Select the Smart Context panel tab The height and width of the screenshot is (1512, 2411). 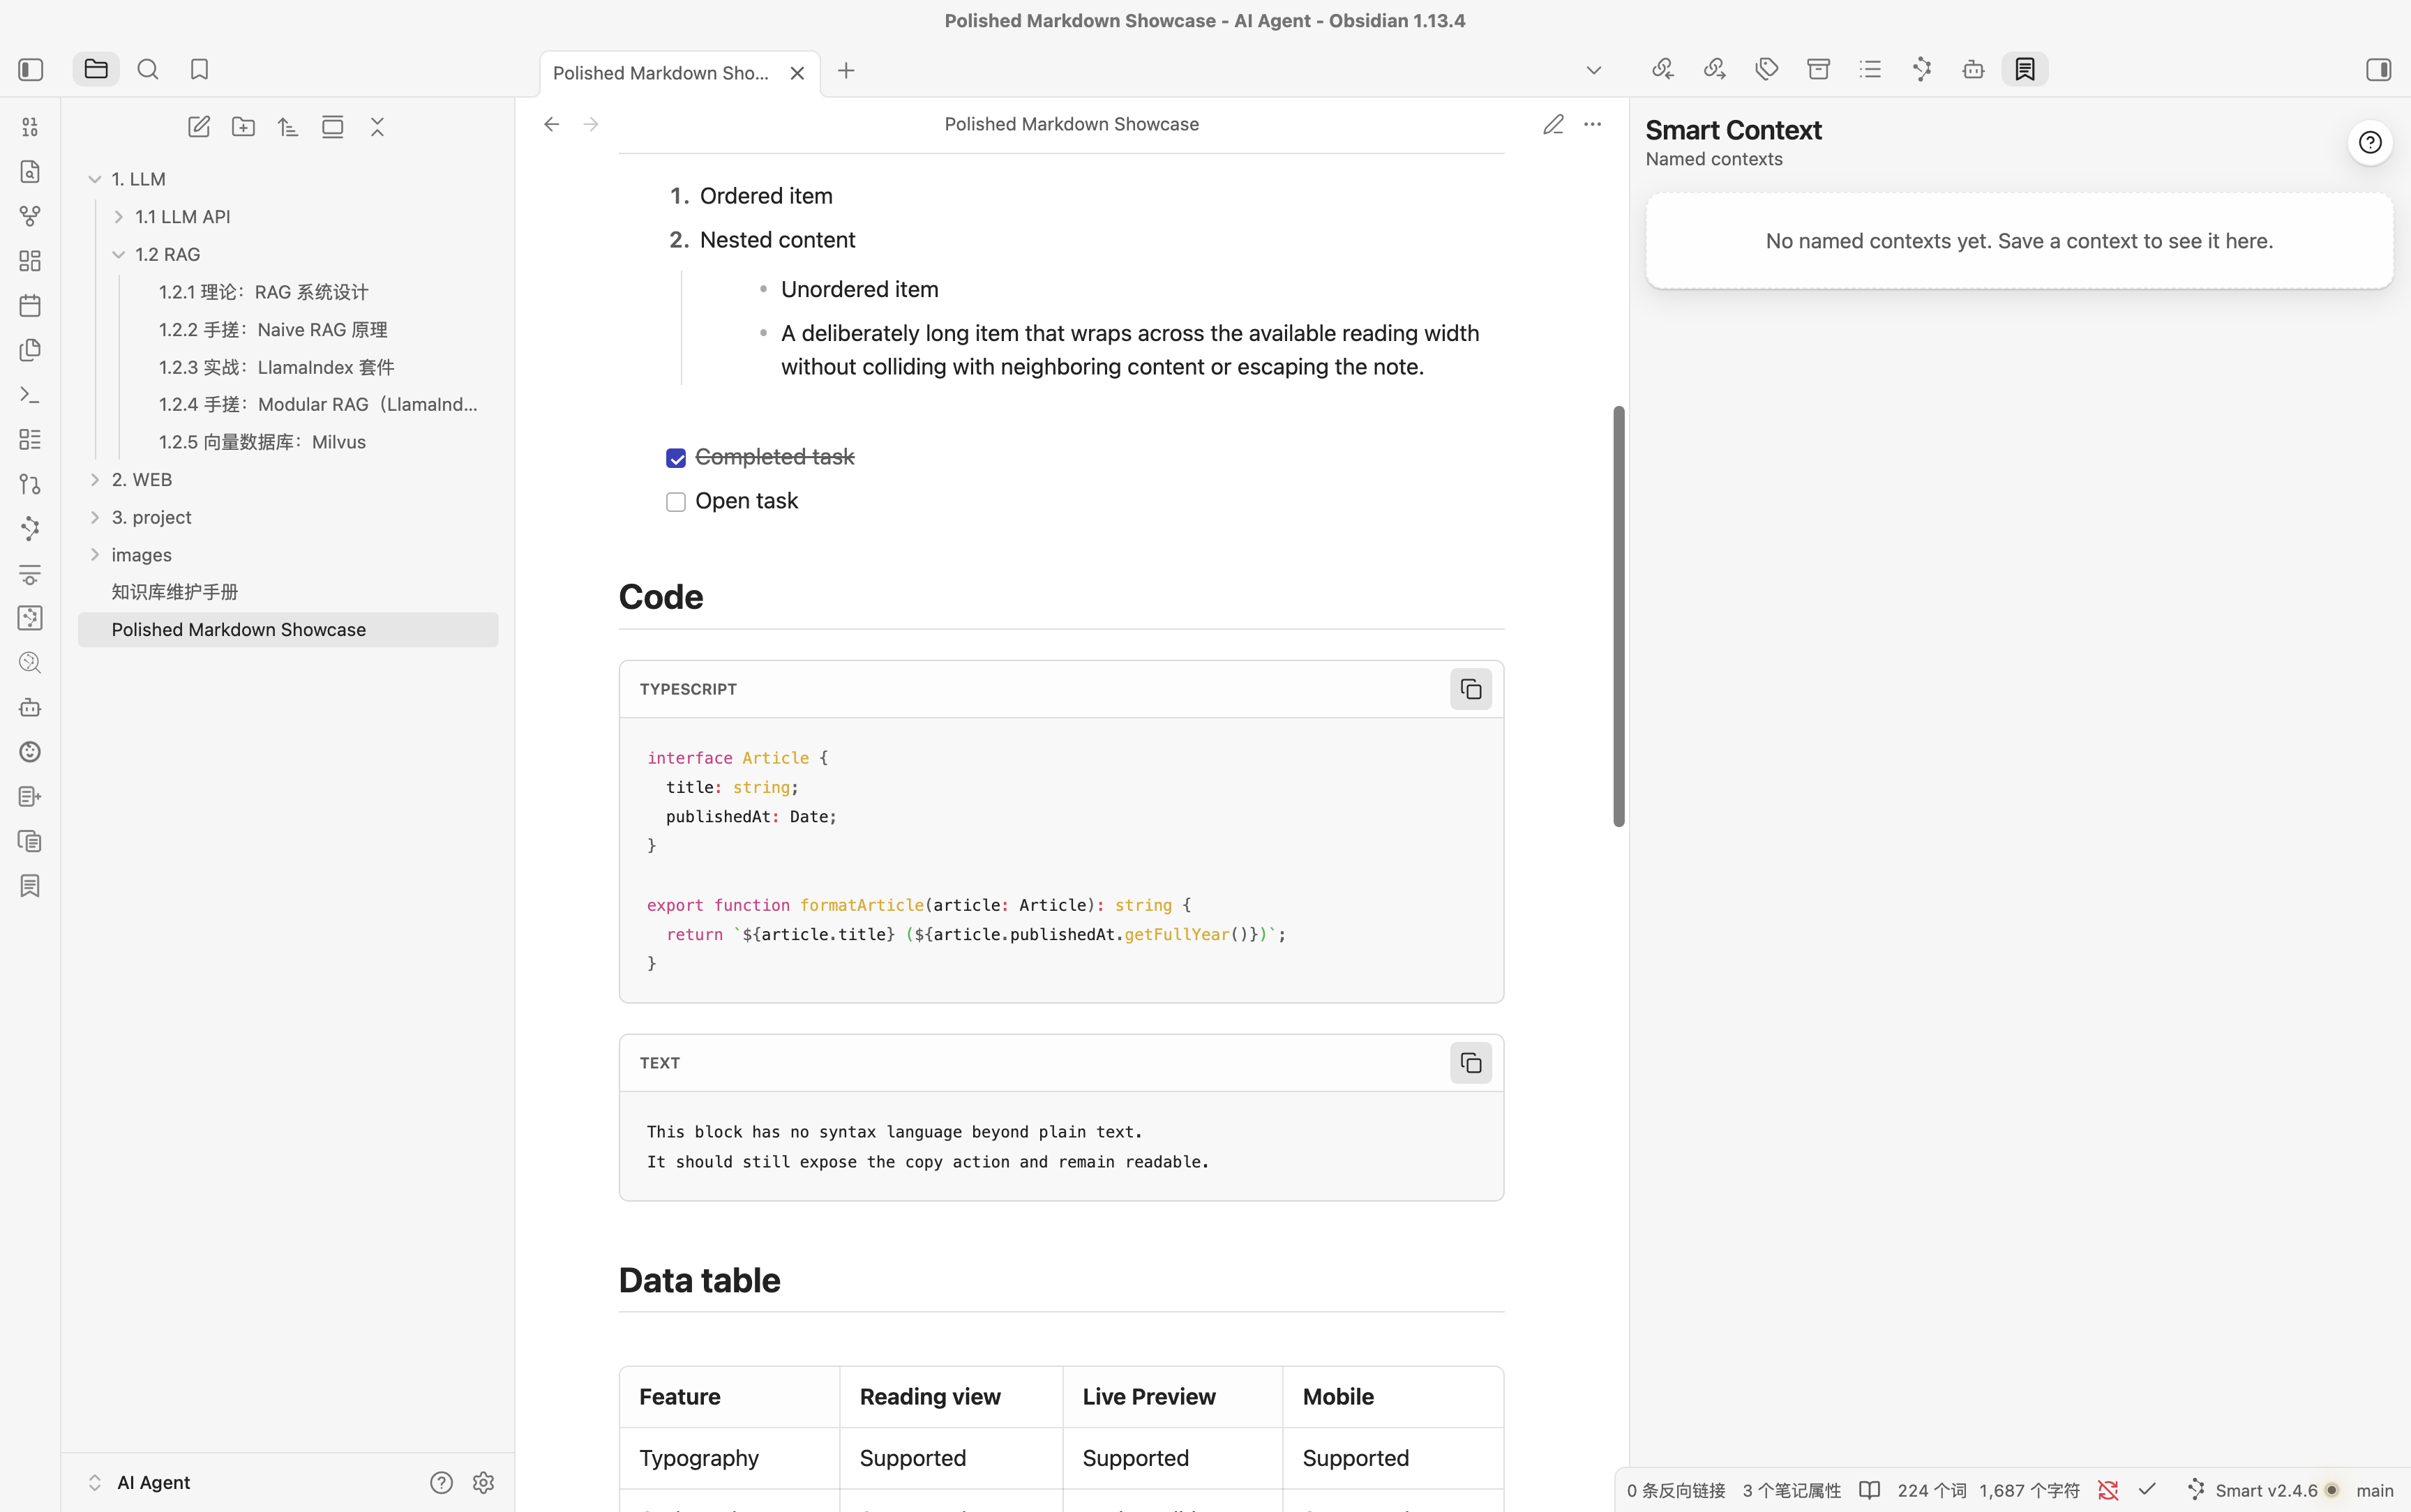[2025, 69]
